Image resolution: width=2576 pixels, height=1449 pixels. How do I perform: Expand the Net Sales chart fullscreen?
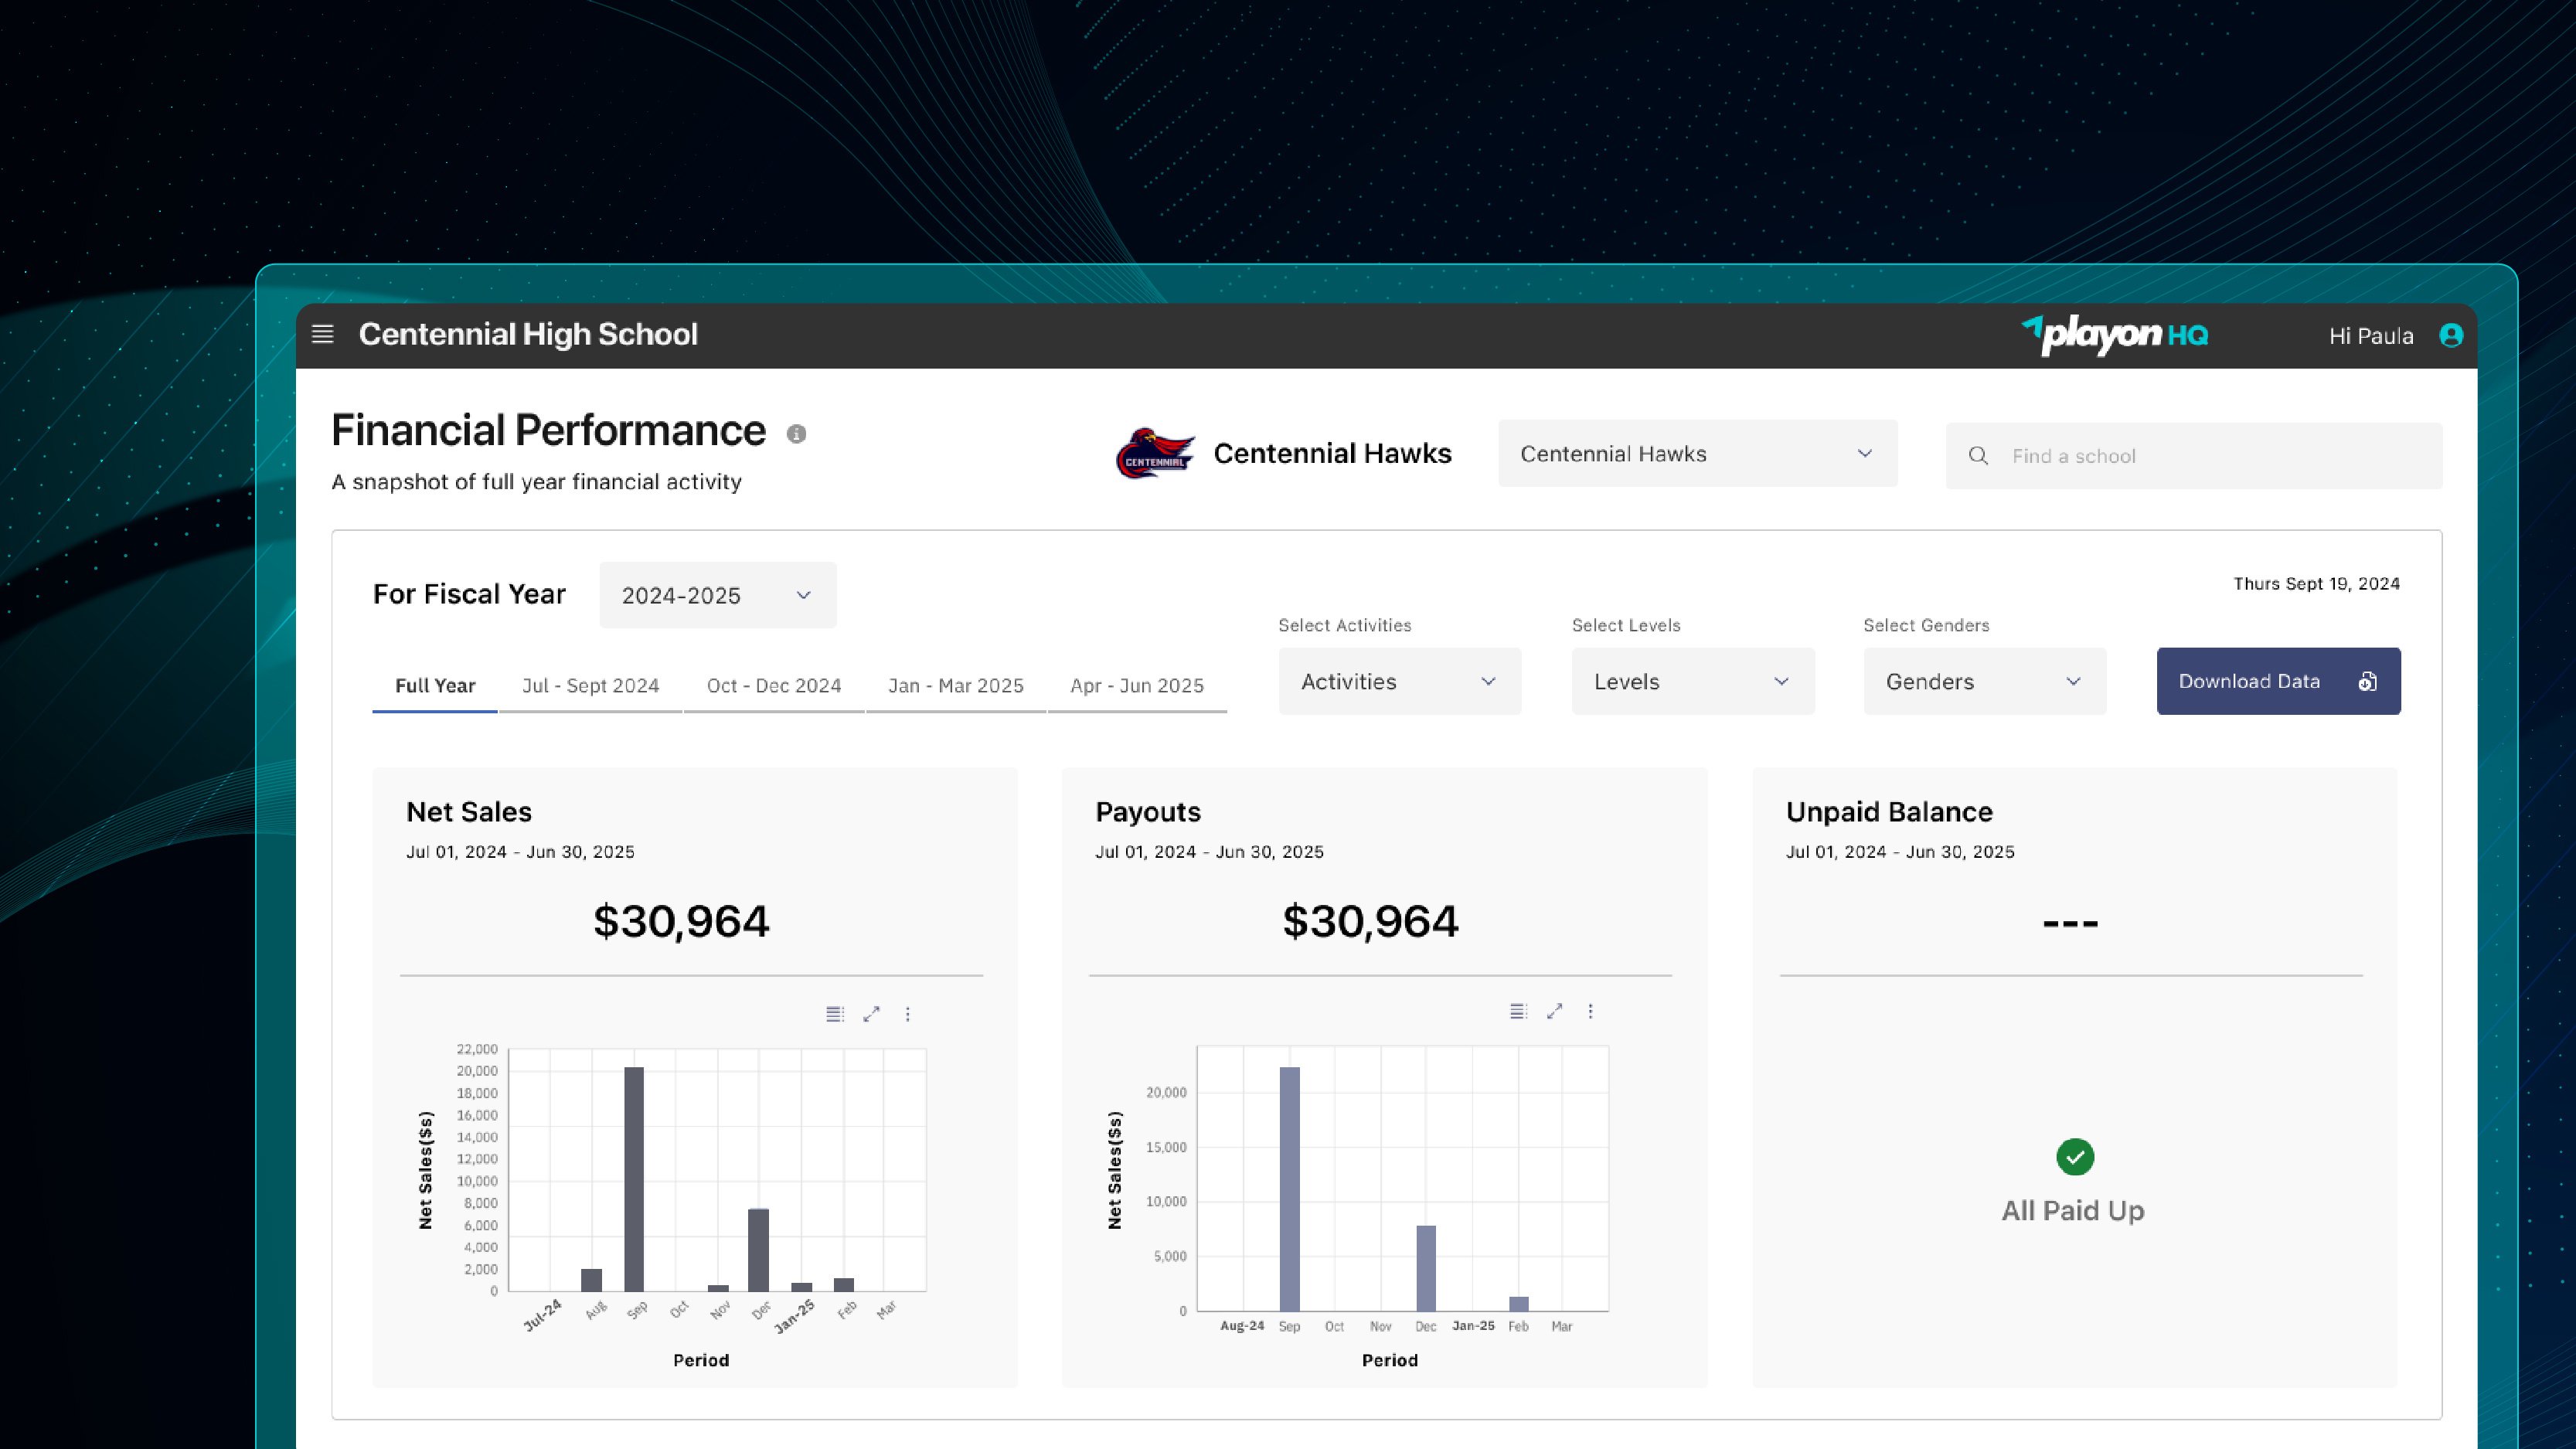871,1014
